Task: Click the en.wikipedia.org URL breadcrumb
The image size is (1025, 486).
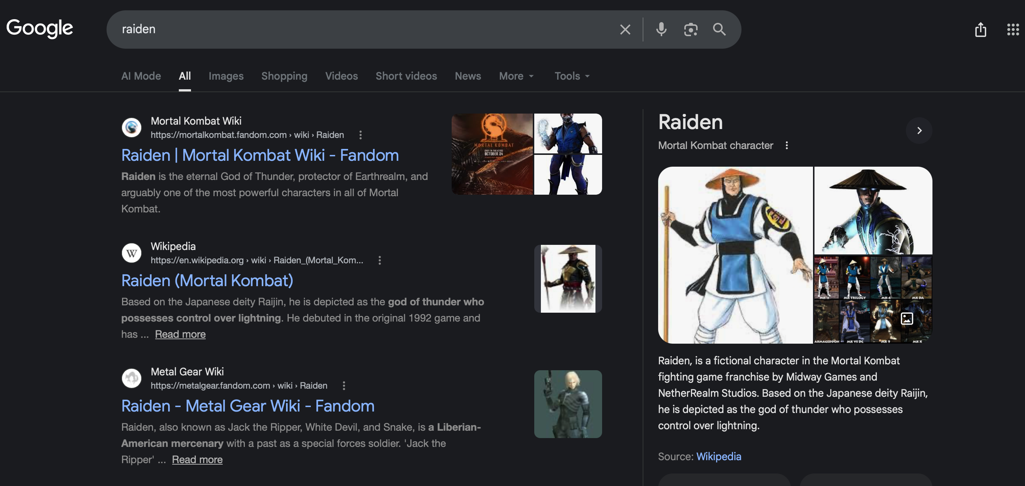Action: click(257, 260)
